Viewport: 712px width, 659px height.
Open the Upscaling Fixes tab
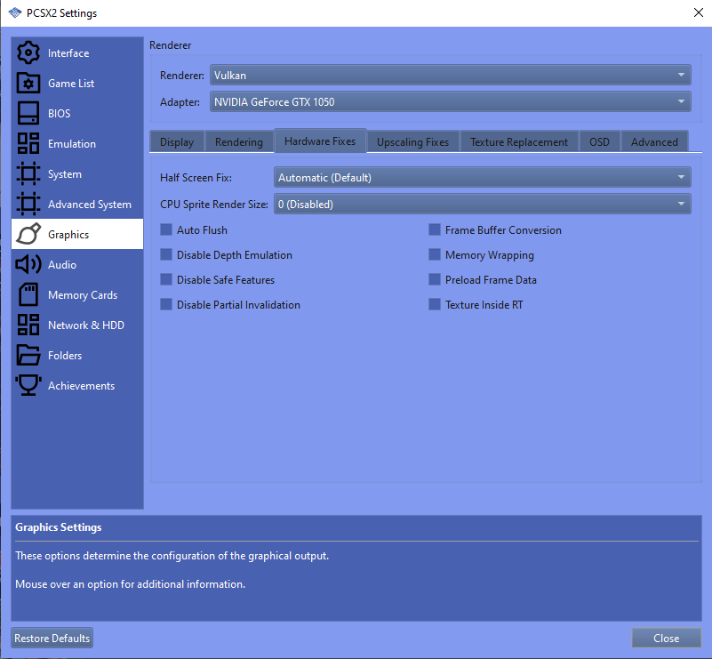[x=412, y=142]
